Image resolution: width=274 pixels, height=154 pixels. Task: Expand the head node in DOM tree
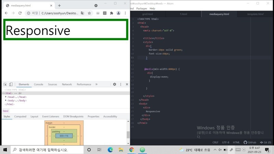click(6, 97)
